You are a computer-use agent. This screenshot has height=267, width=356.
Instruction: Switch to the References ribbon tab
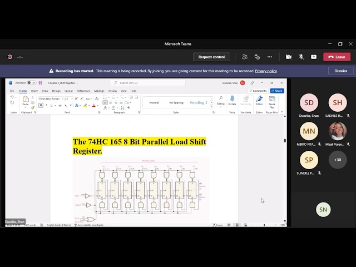(83, 91)
